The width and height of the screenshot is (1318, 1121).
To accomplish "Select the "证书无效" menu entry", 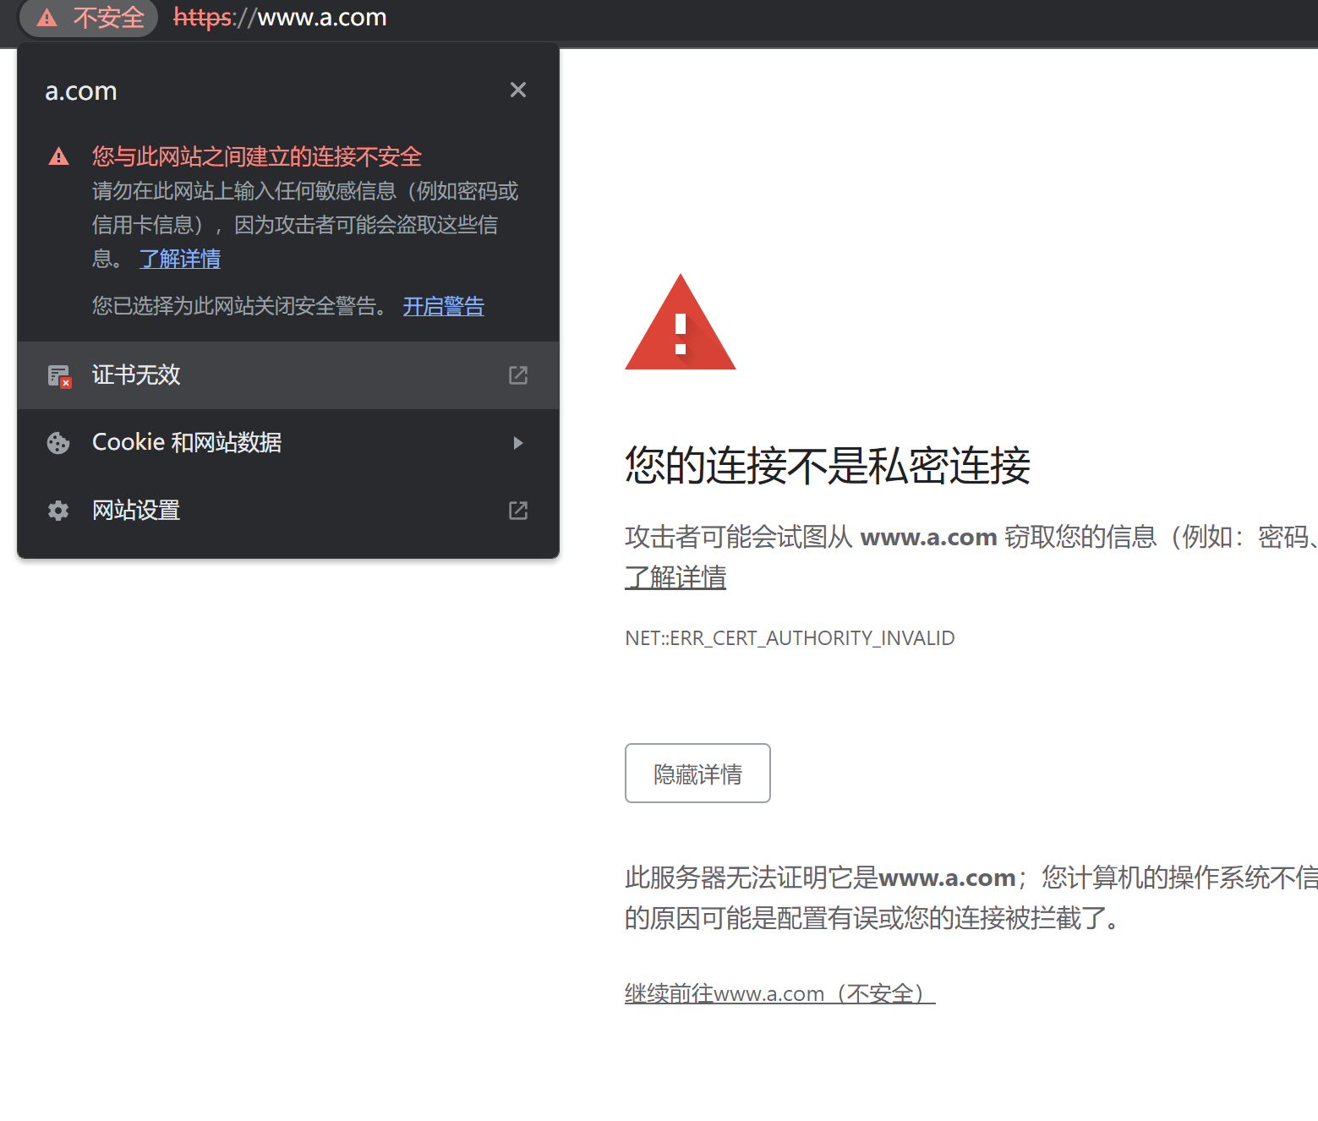I will pos(136,375).
